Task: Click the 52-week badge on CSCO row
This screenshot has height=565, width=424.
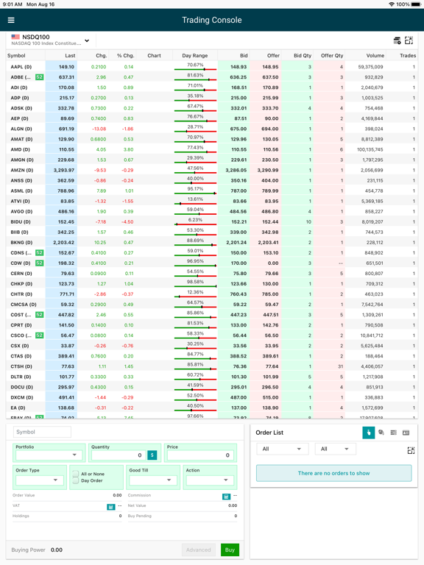Action: point(39,335)
